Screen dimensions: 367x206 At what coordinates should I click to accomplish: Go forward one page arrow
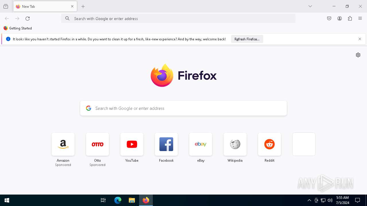[17, 19]
